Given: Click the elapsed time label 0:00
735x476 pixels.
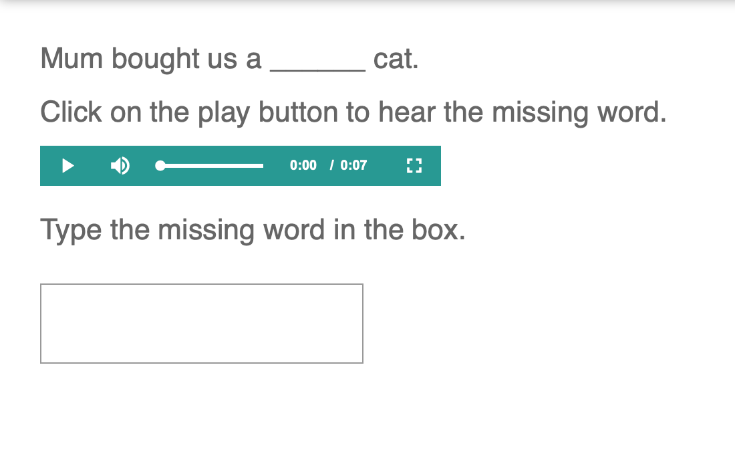Looking at the screenshot, I should [x=303, y=165].
